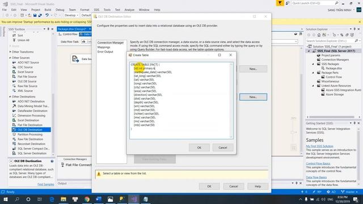Select ADO NET Source icon
The height and width of the screenshot is (204, 363).
click(14, 62)
